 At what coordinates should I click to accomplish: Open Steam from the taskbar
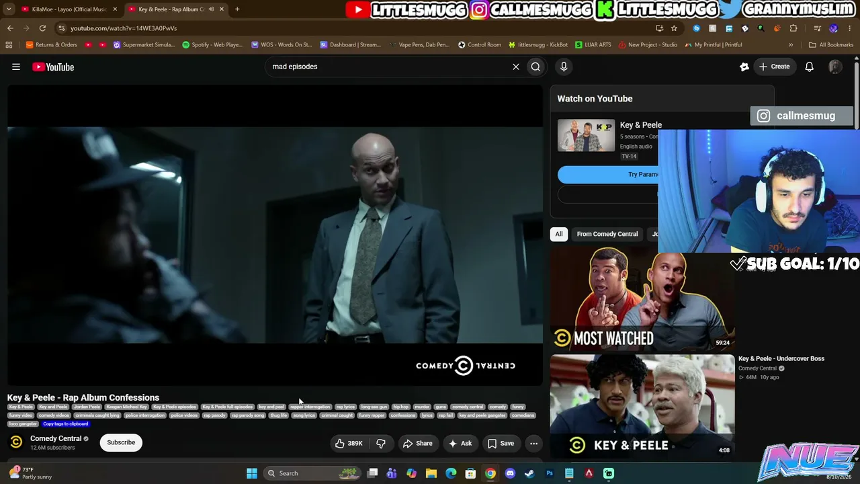[x=529, y=473]
